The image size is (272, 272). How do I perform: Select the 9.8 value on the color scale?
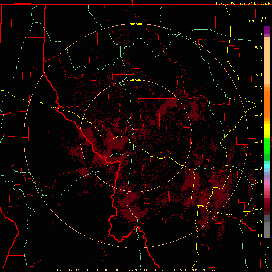(258, 34)
